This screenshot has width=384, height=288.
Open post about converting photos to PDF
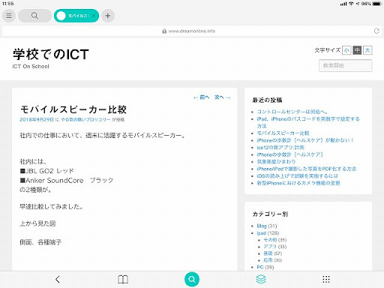(307, 169)
